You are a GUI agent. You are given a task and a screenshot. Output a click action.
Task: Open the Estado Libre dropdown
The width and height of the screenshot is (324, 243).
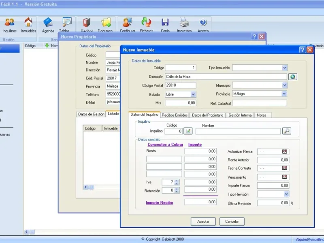tap(193, 94)
